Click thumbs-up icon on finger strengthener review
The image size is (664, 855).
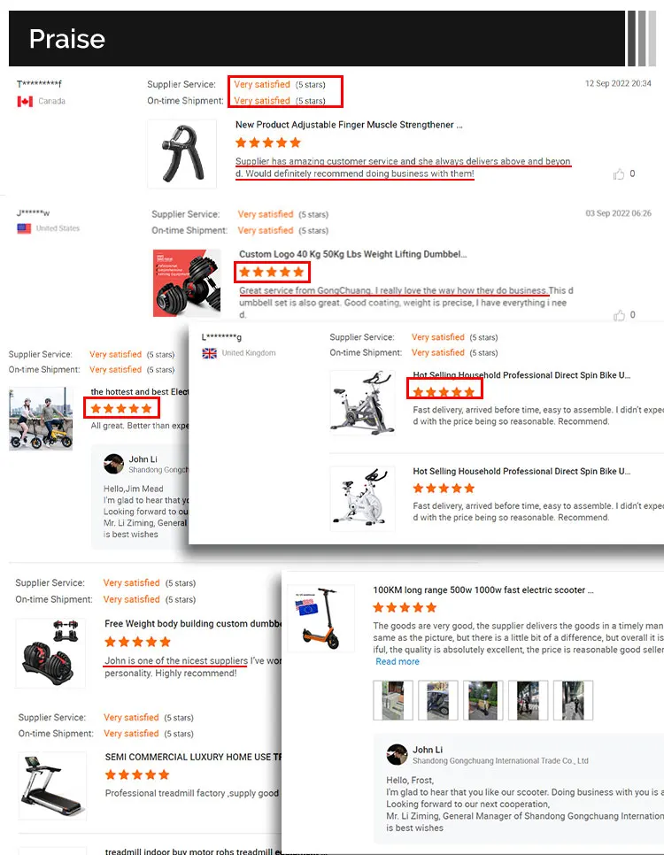pyautogui.click(x=618, y=174)
